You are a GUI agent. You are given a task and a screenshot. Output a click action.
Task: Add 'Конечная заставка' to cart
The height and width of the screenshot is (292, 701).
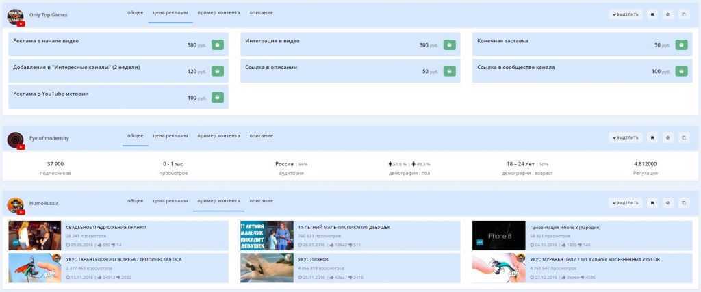click(x=681, y=45)
